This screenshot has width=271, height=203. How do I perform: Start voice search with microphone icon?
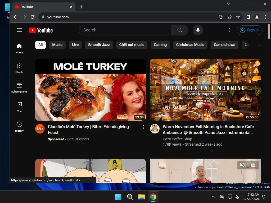coord(198,30)
